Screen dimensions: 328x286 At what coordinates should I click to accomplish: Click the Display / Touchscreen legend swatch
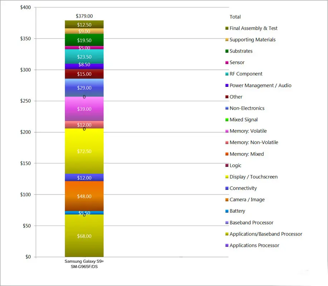tap(227, 177)
